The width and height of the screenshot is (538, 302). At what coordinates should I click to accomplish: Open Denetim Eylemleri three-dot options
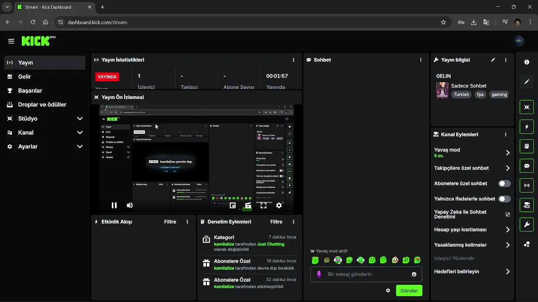(293, 222)
